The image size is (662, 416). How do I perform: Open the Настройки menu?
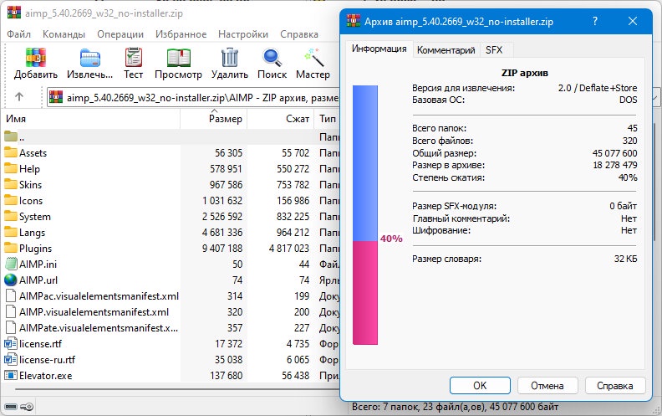(243, 34)
